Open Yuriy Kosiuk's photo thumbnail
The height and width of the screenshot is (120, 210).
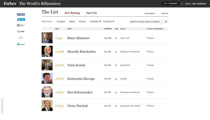point(47,65)
